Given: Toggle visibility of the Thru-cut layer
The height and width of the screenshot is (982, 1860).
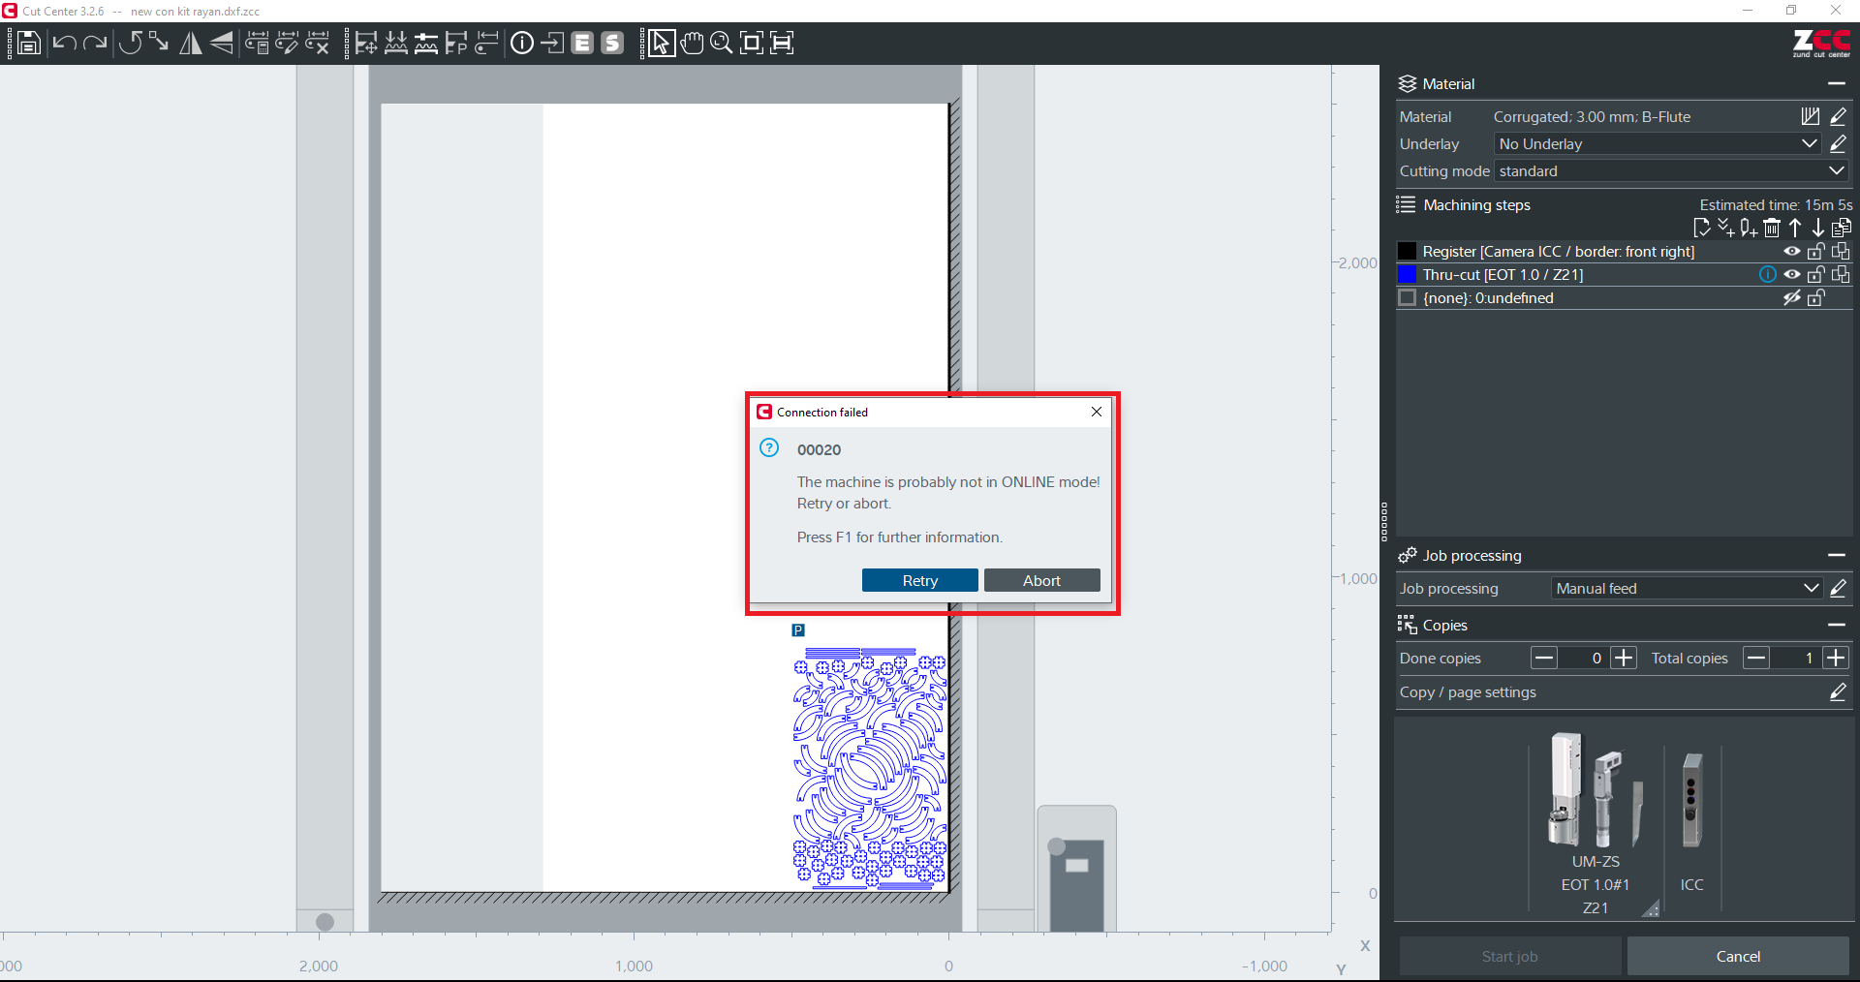Looking at the screenshot, I should 1791,274.
